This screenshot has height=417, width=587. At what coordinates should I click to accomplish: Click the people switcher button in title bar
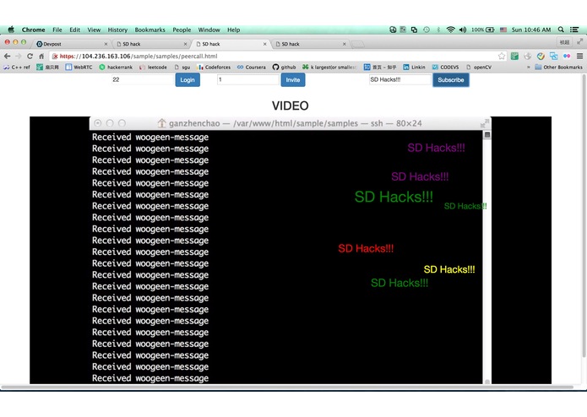pos(564,42)
